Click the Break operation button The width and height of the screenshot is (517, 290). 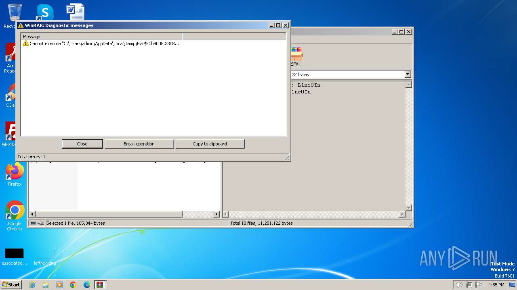point(139,144)
